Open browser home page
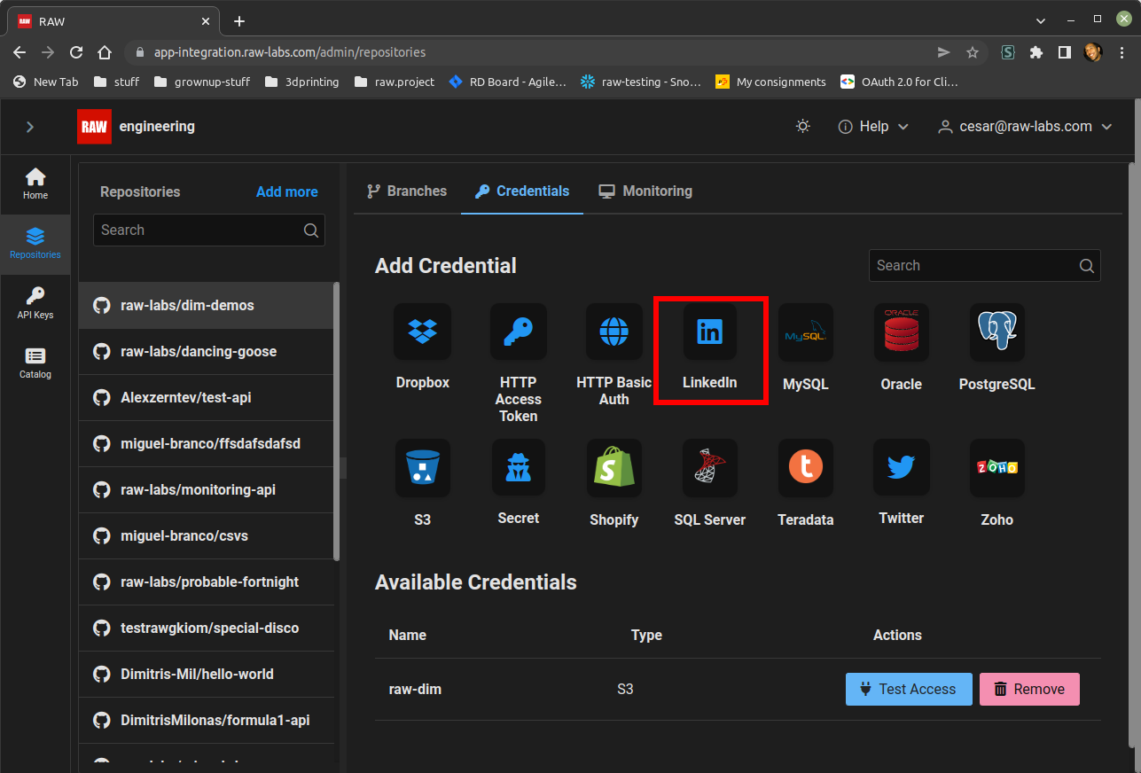Screen dimensions: 1141x773 pos(105,52)
